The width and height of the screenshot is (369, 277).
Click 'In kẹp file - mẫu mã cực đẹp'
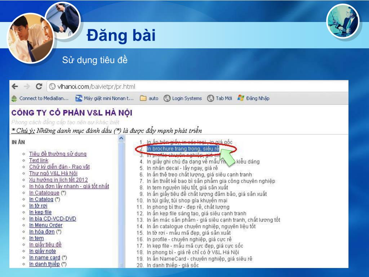[x=195, y=246]
